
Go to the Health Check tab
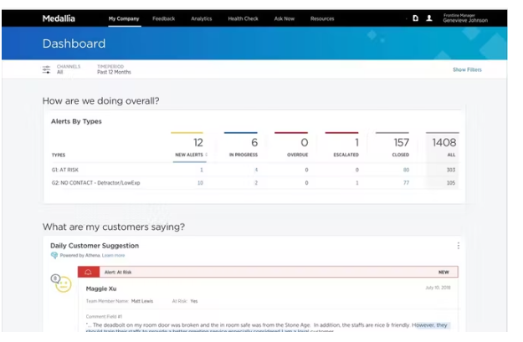click(243, 18)
